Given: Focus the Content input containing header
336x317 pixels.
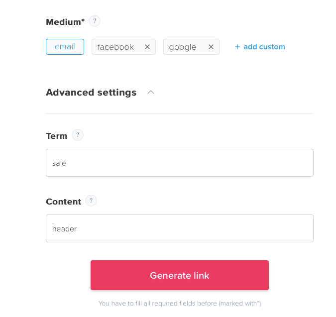Looking at the screenshot, I should pos(180,228).
